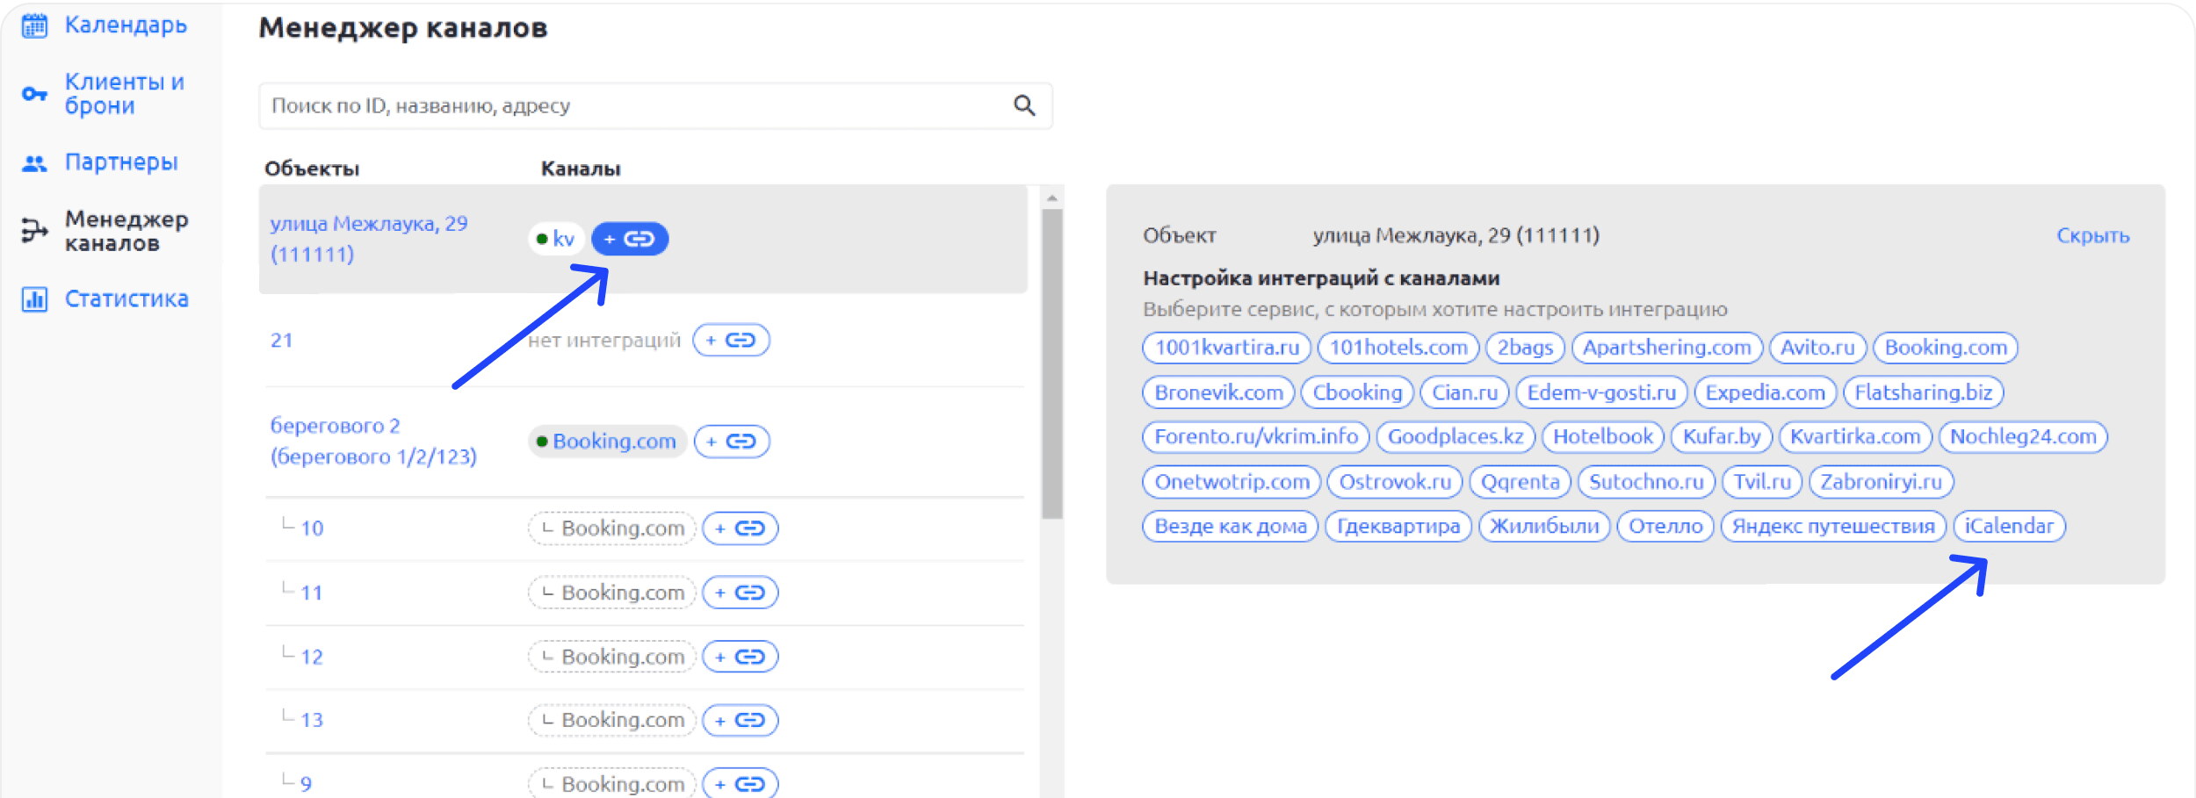Select the Отелло integration
Screen dimensions: 2196x798
point(1665,527)
